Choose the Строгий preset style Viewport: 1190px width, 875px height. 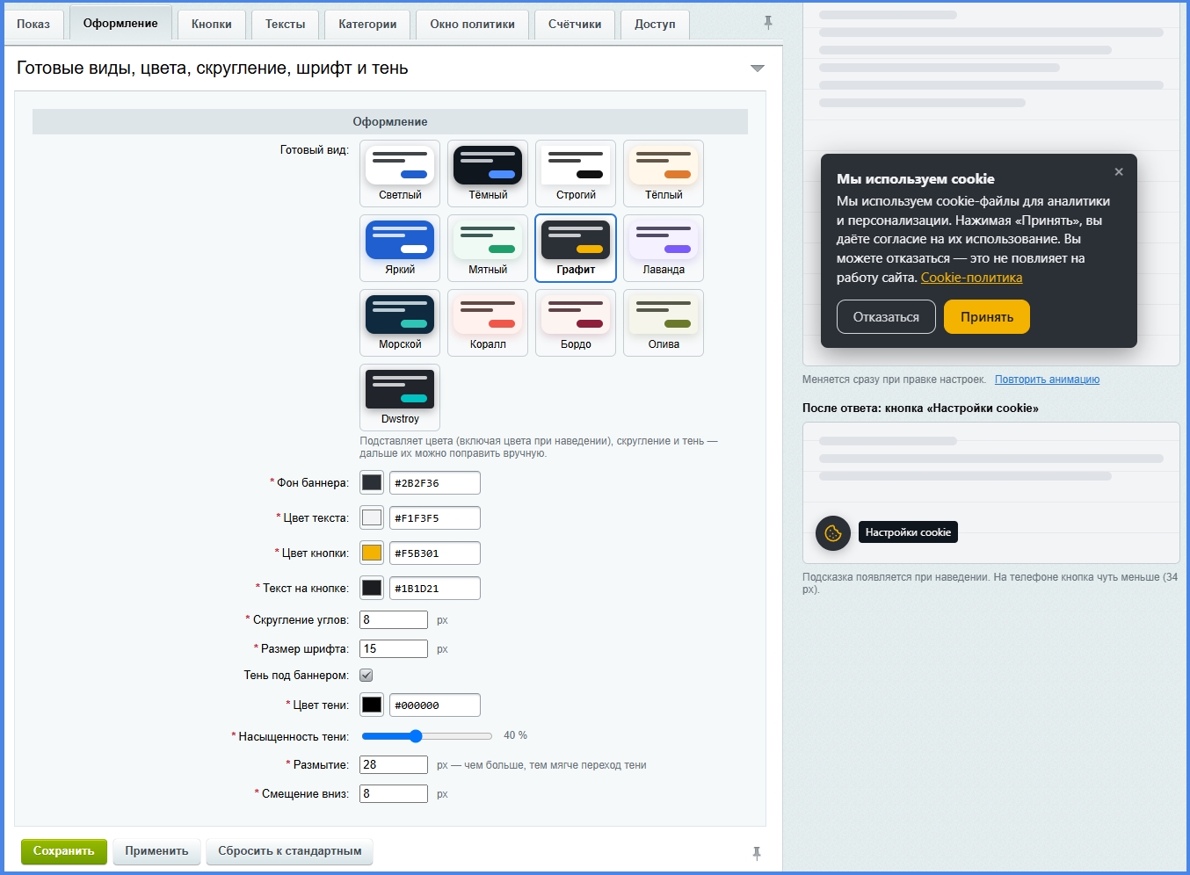tap(576, 173)
